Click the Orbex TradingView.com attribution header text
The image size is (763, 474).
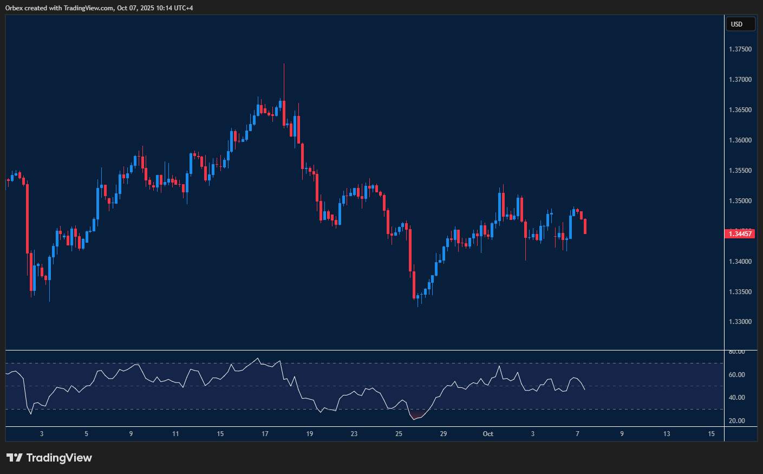pyautogui.click(x=99, y=8)
